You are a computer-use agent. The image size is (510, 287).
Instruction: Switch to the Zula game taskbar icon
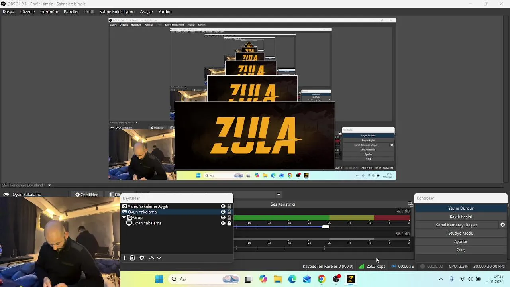351,279
